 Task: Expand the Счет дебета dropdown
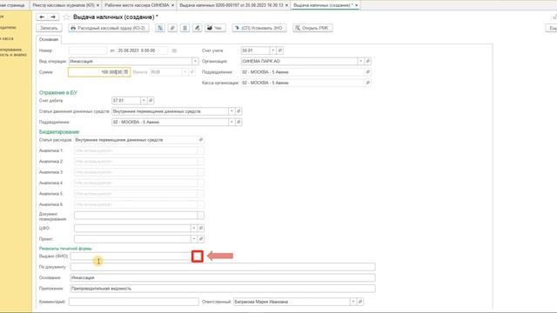point(144,101)
